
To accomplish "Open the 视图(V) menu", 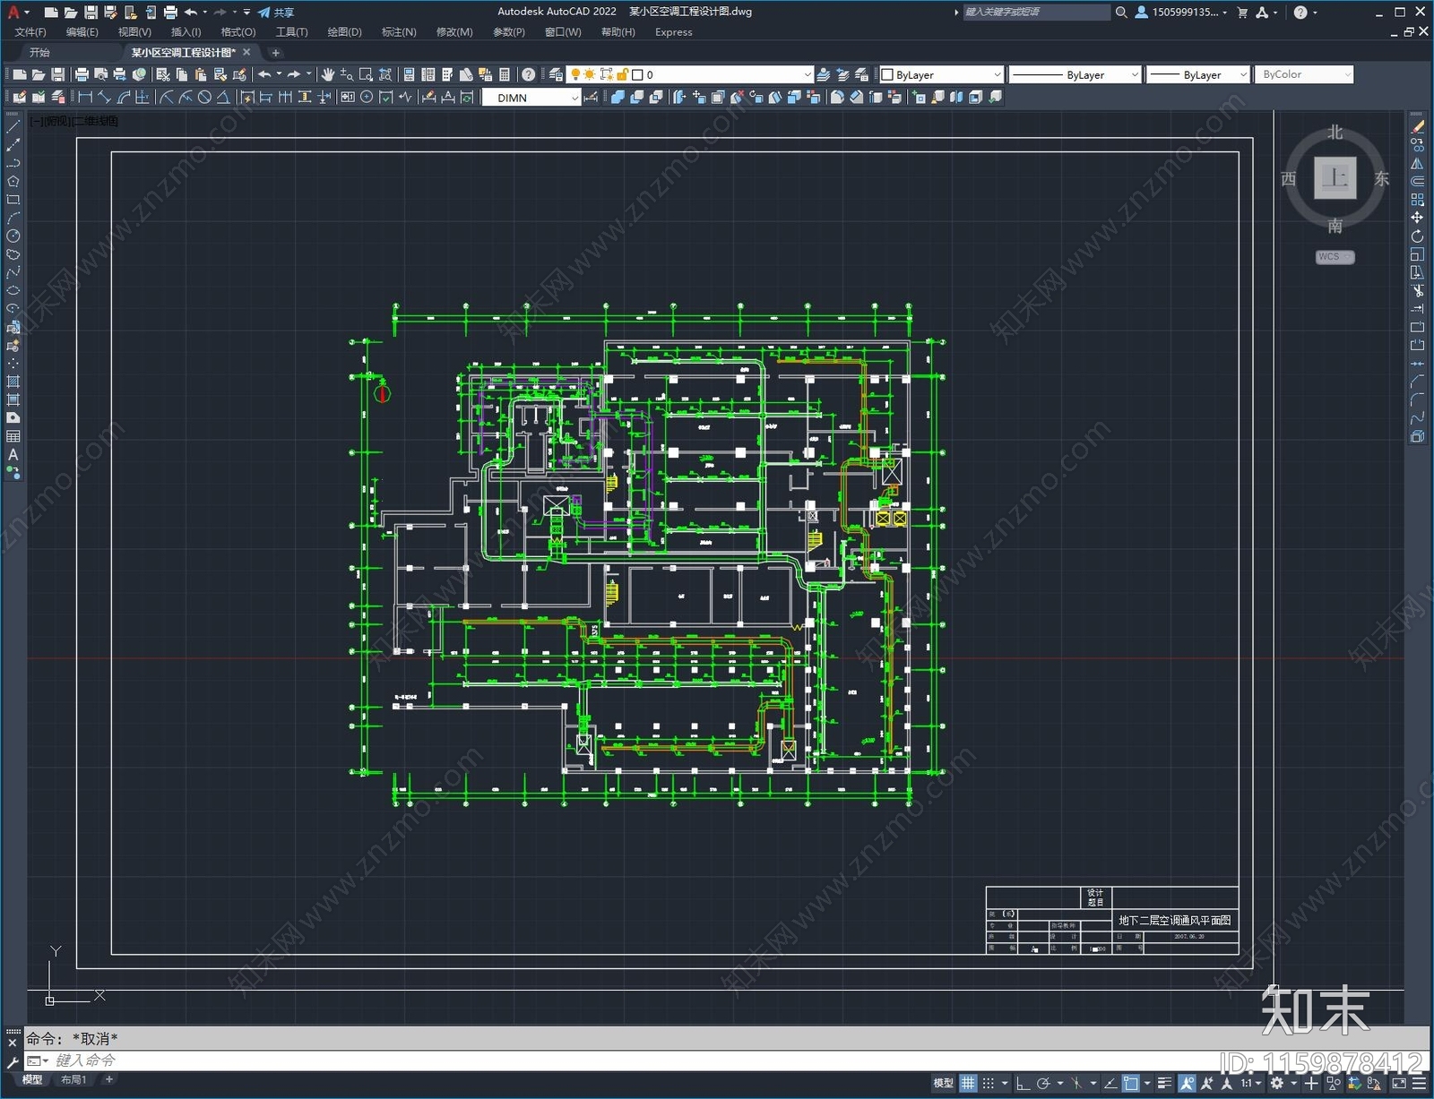I will 134,32.
